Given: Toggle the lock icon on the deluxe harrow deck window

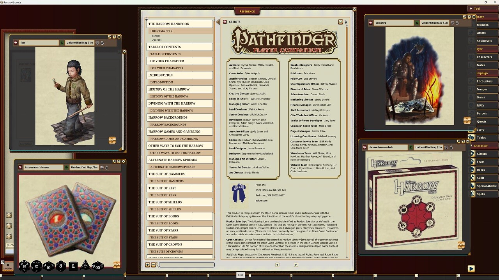Looking at the screenshot, I should pyautogui.click(x=451, y=147).
